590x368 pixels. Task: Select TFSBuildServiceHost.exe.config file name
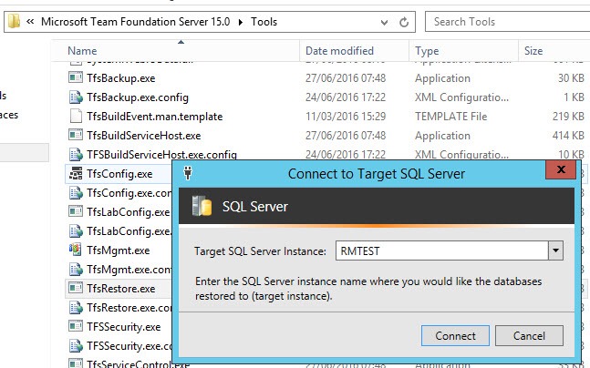pos(161,155)
